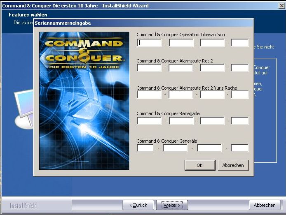Continue with the Weiter button
The image size is (286, 215).
tap(172, 205)
